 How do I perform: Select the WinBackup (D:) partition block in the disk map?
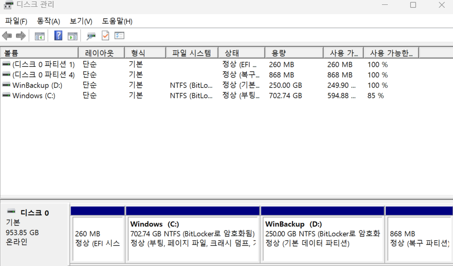click(x=323, y=239)
